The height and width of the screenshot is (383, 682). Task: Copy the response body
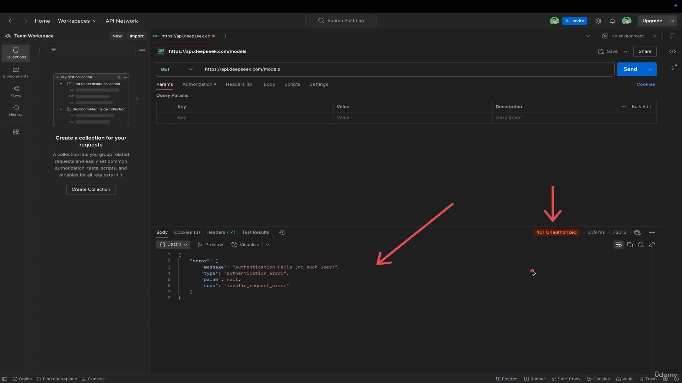tap(630, 245)
